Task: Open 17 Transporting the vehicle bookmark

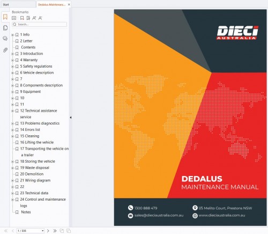Action: (44, 152)
